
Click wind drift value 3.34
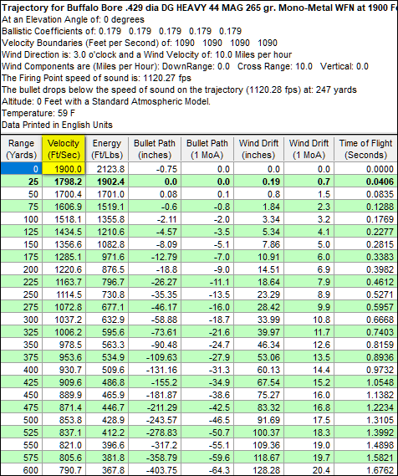coord(258,219)
